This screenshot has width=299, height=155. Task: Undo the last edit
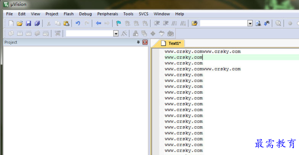[x=78, y=24]
